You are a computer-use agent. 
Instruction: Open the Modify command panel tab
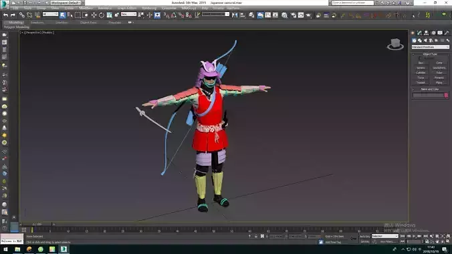pyautogui.click(x=419, y=33)
